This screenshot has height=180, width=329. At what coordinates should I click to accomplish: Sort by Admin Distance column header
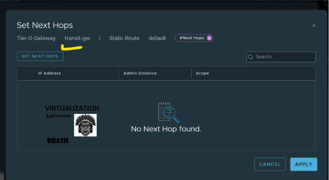140,73
